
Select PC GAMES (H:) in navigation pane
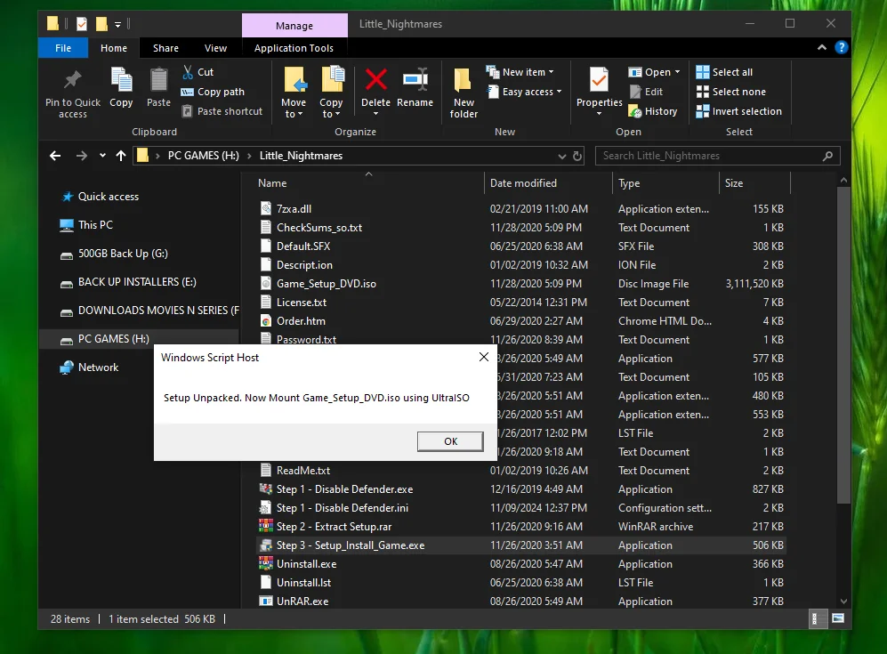(x=113, y=339)
